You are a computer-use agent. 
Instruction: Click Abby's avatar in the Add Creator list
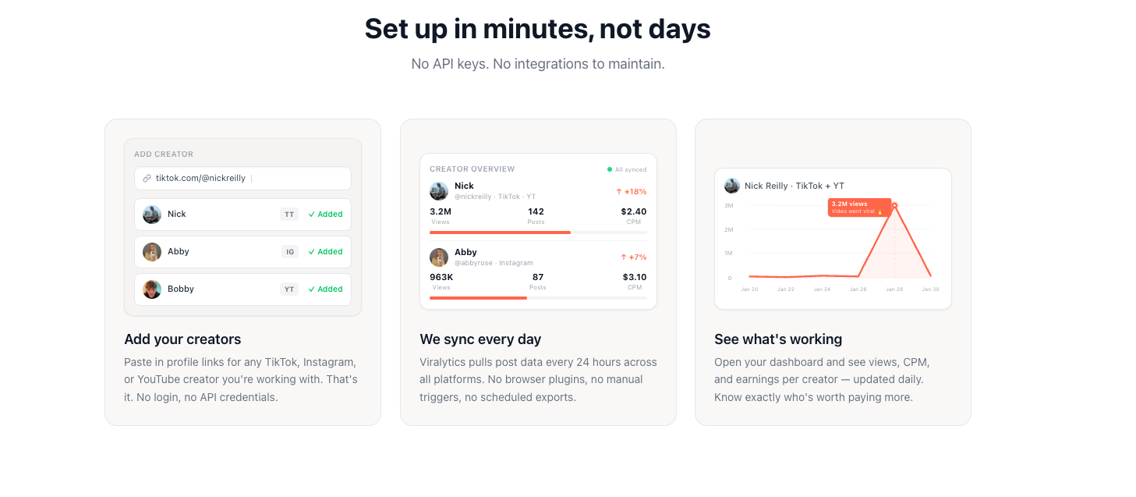(x=152, y=252)
